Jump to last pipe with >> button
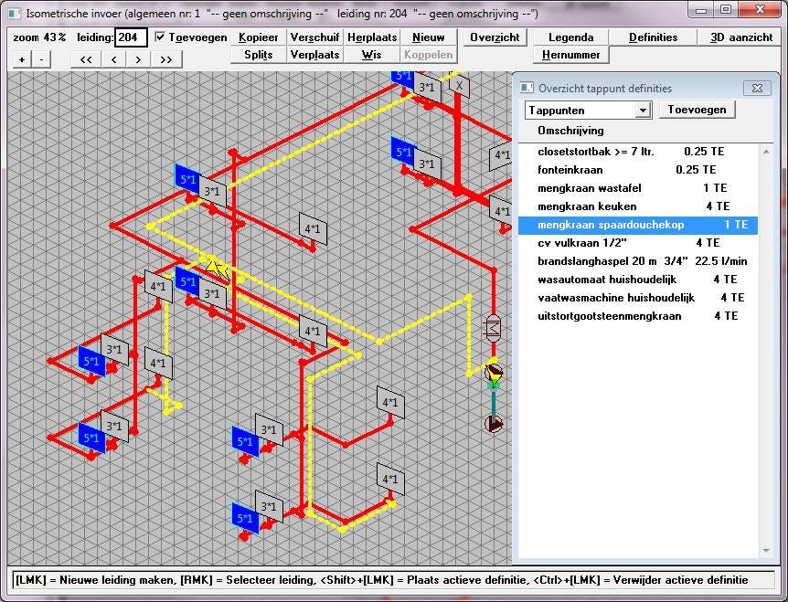 pyautogui.click(x=166, y=58)
